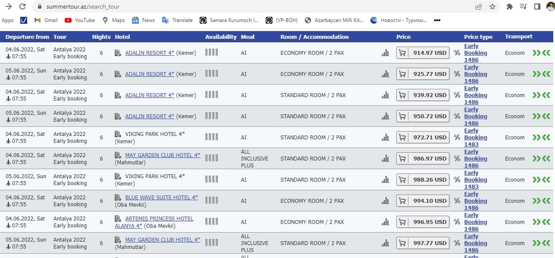The height and width of the screenshot is (258, 555).
Task: Open Early Booking 1483 link in 972.71 row
Action: (x=476, y=137)
